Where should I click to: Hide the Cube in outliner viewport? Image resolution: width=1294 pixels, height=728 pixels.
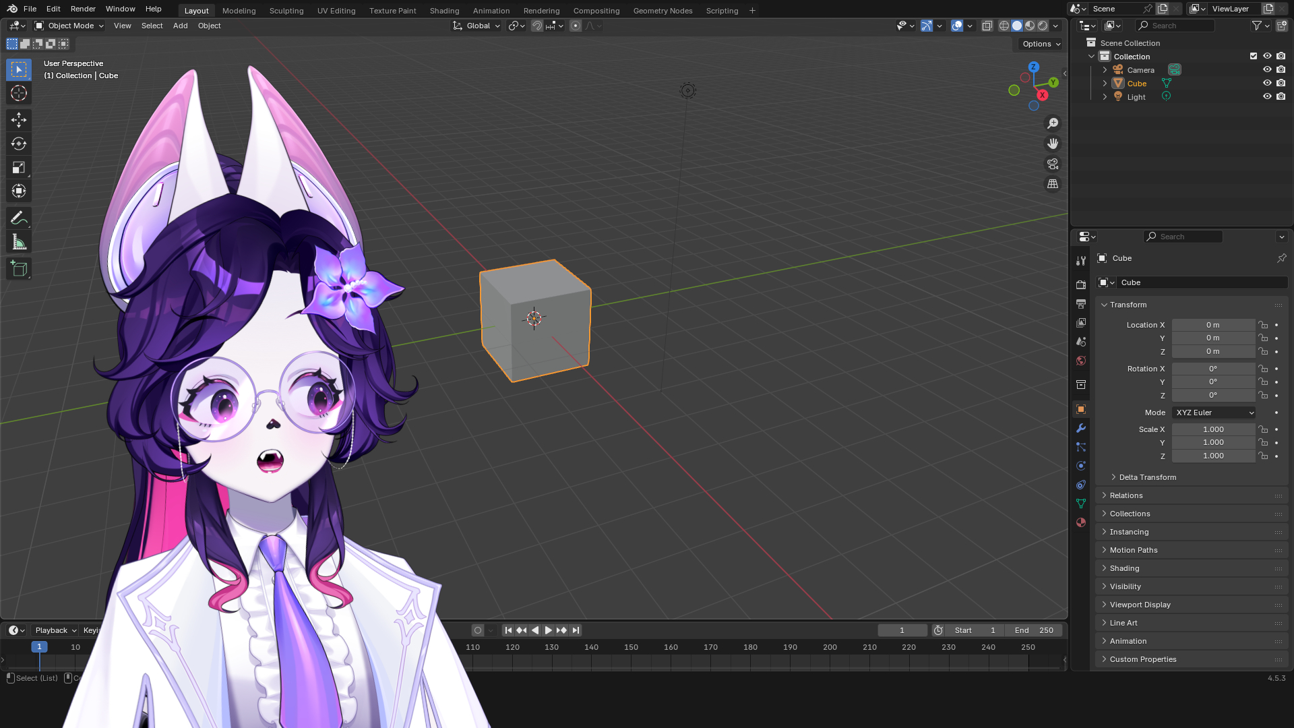[1267, 83]
